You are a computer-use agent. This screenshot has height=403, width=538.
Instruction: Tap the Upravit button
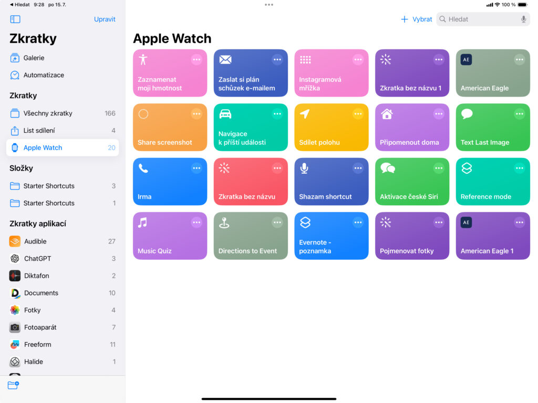pyautogui.click(x=105, y=19)
